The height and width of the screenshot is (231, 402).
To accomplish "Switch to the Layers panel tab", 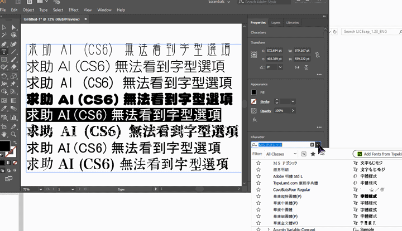I will (276, 23).
